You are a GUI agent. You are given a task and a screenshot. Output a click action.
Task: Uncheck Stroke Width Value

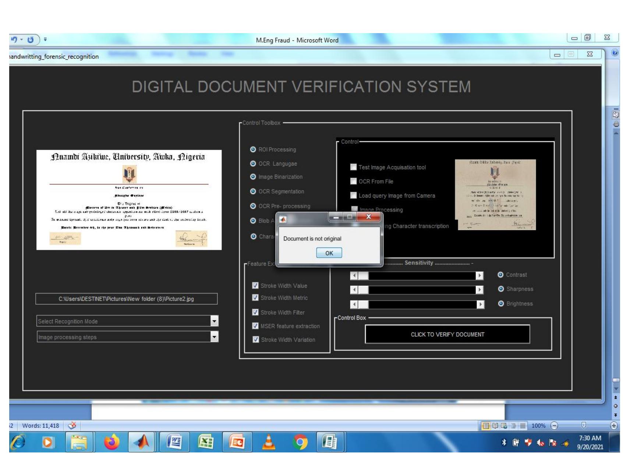[x=255, y=285]
